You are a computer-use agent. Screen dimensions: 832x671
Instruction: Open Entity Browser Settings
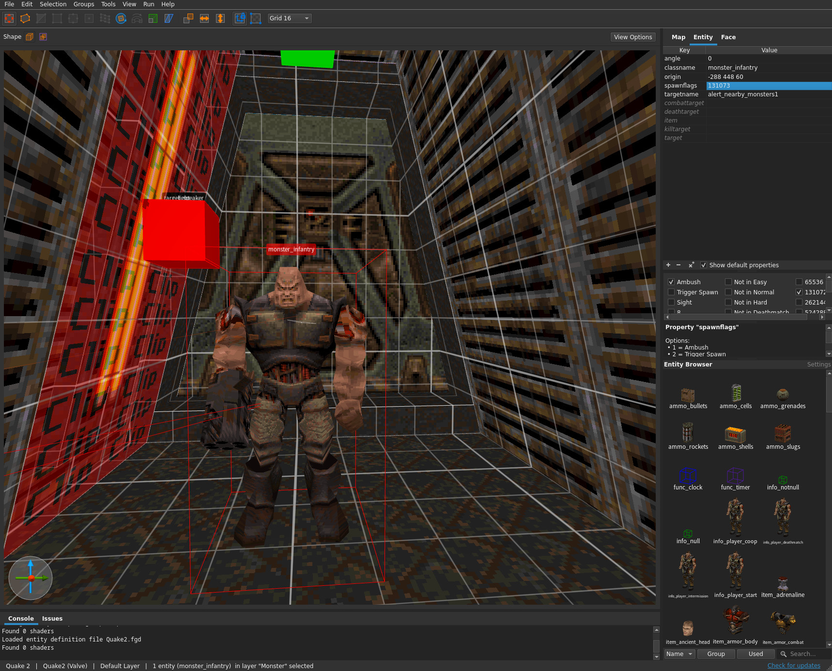(819, 365)
